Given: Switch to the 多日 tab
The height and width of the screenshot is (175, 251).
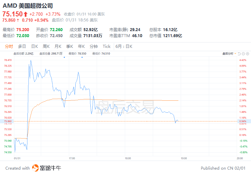Looking at the screenshot, I should (22, 47).
